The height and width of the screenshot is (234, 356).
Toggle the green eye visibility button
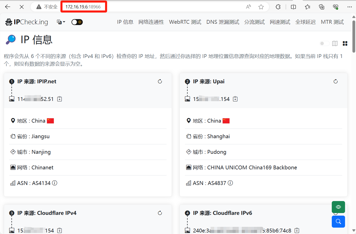pos(338,207)
